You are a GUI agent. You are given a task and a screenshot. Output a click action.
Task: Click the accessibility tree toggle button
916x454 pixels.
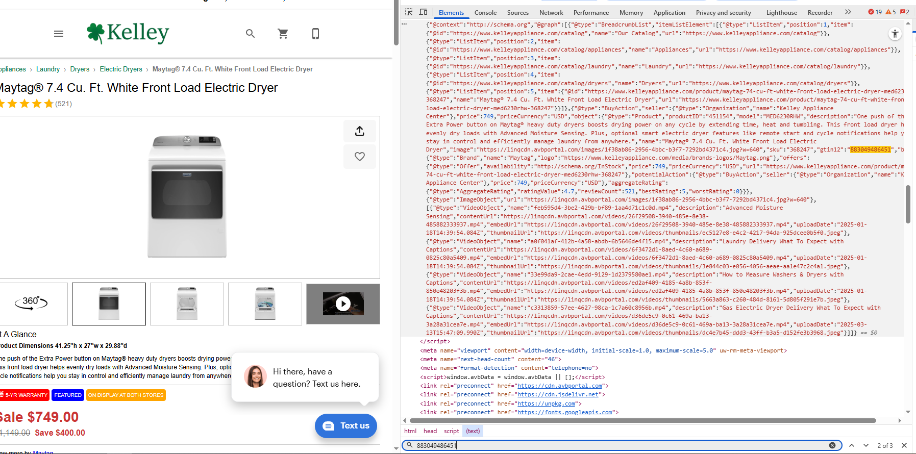895,34
